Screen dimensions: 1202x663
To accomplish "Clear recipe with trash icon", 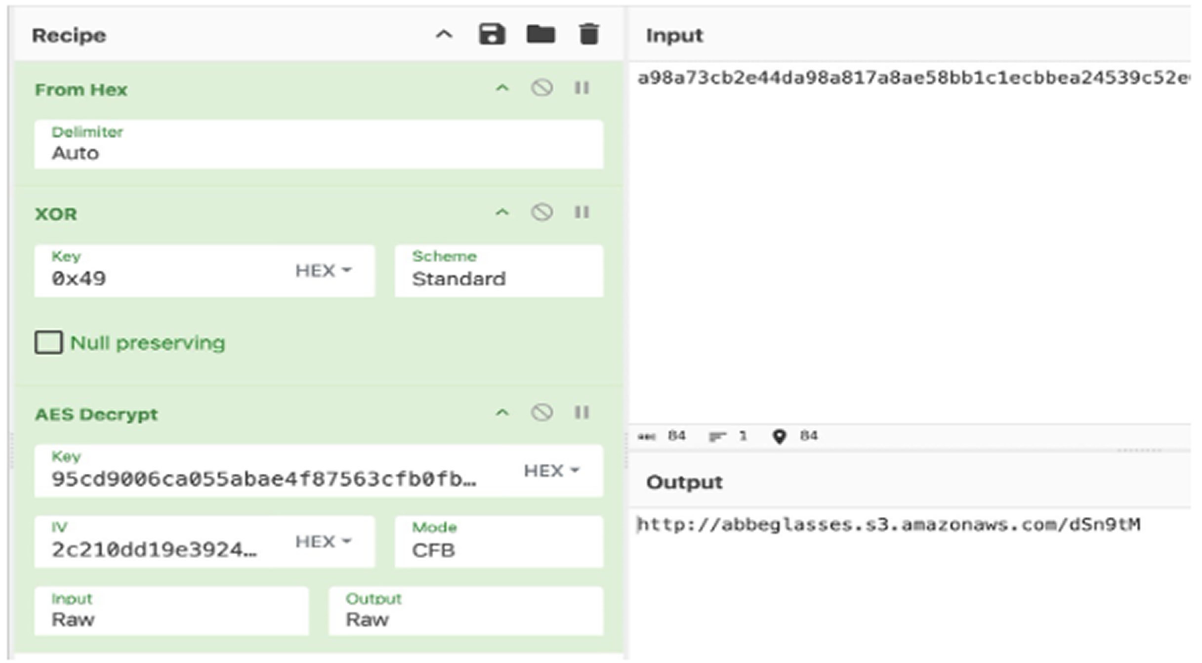I will point(588,35).
